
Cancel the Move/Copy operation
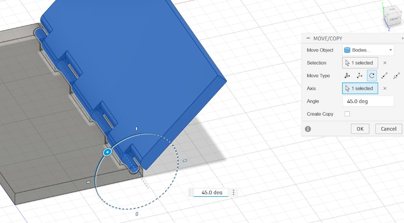click(x=389, y=129)
